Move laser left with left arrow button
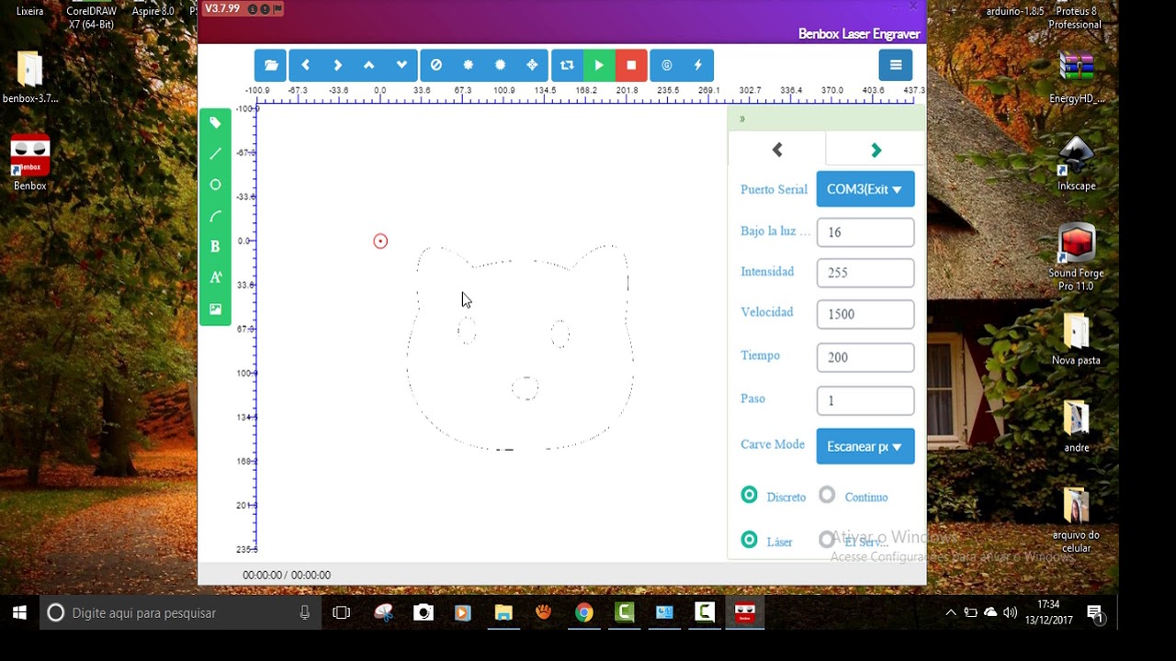Viewport: 1176px width, 661px height. (305, 65)
